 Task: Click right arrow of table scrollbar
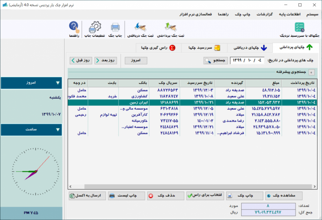[x=314, y=187]
